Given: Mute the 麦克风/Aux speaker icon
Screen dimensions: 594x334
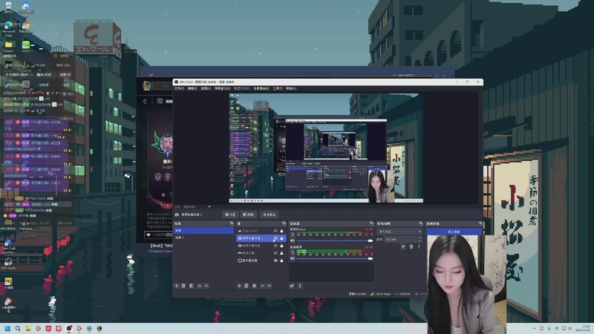Looking at the screenshot, I should click(x=293, y=240).
